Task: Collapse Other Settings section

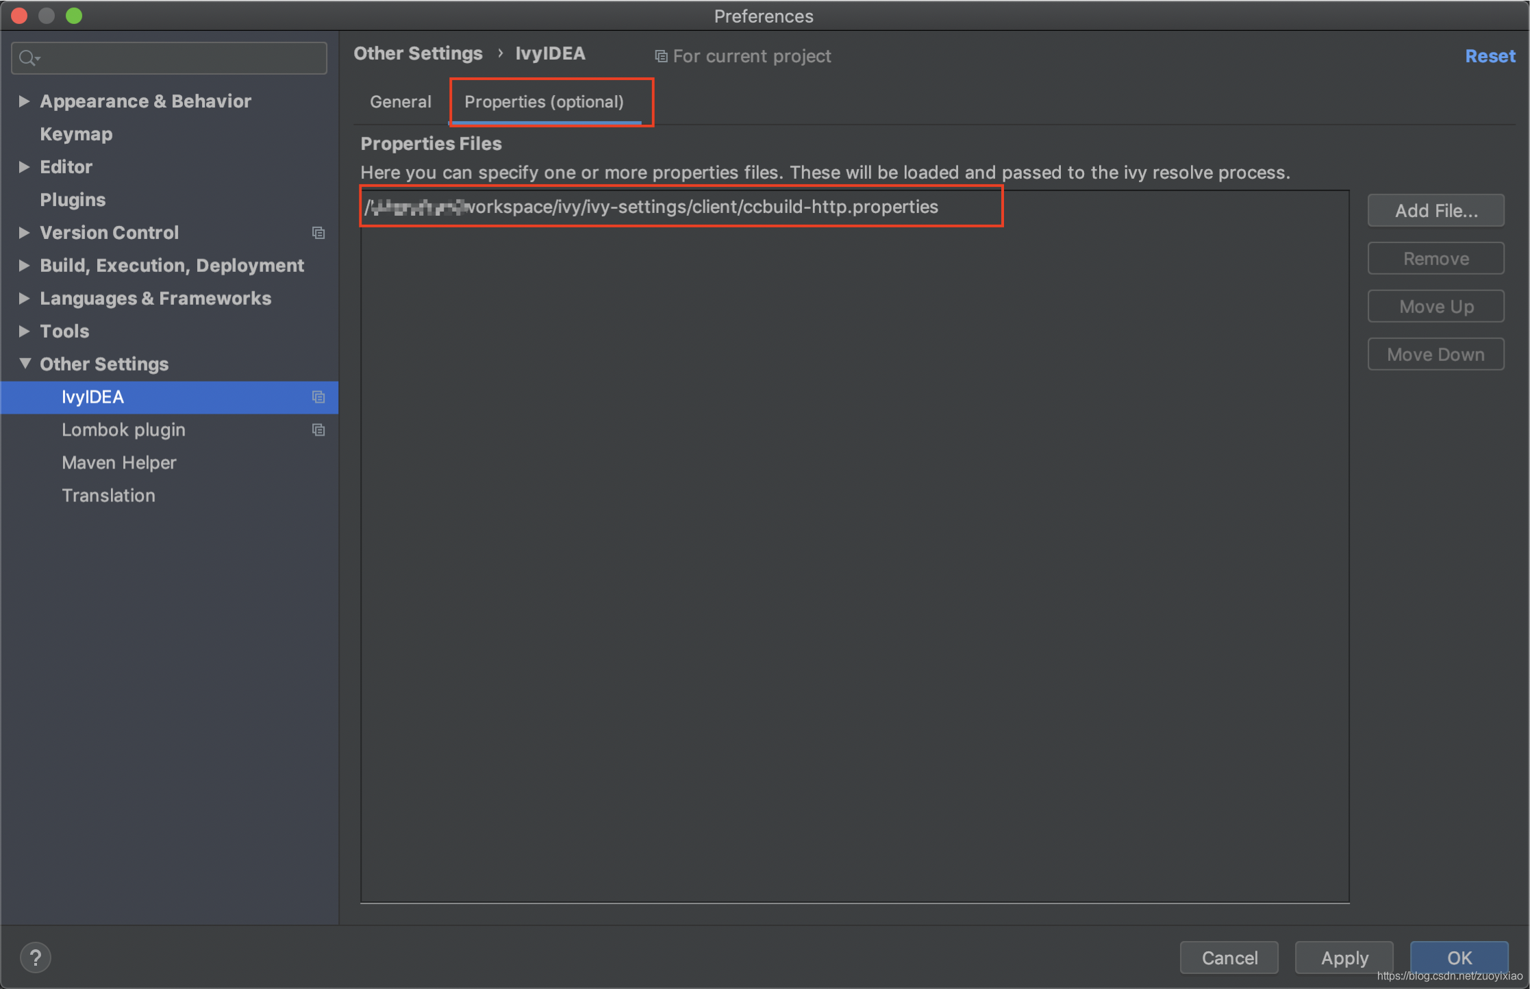Action: point(25,364)
